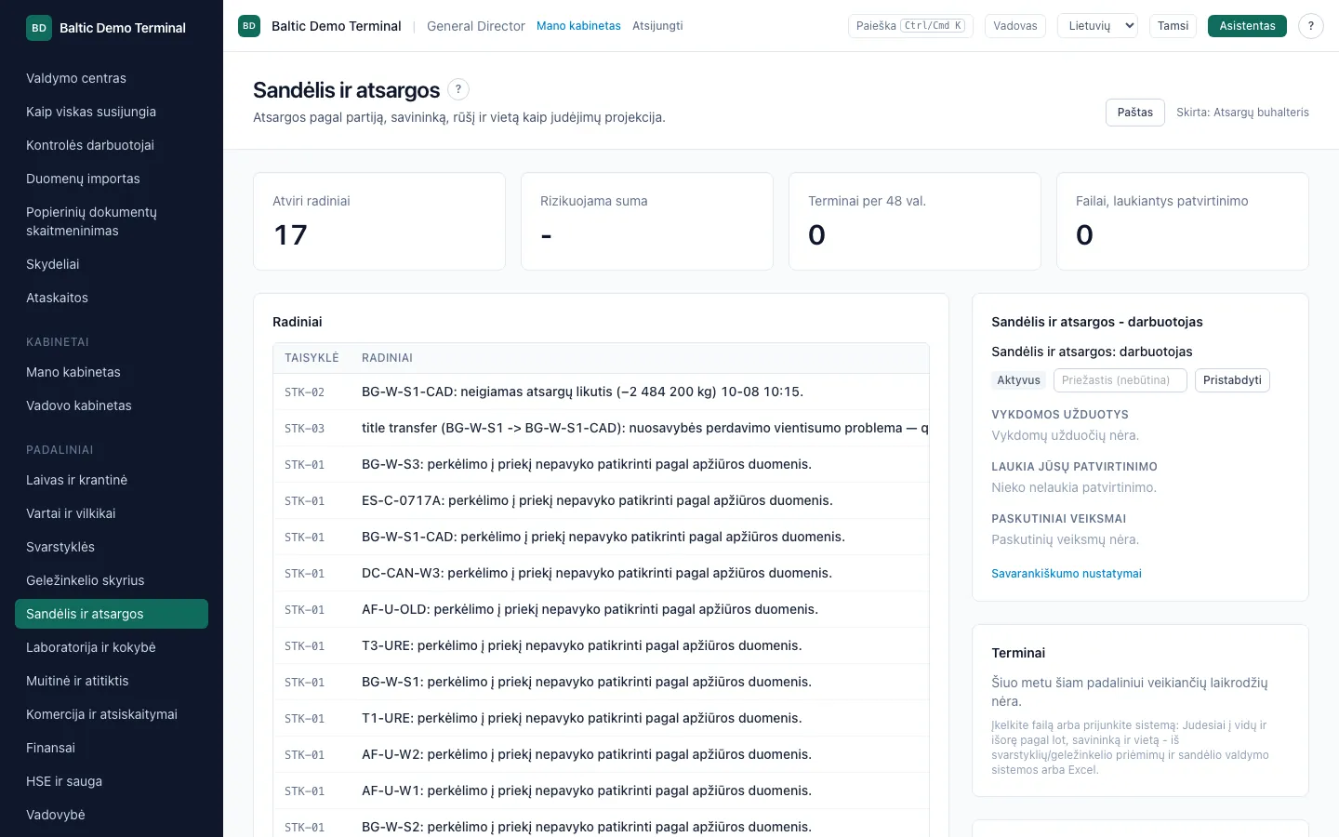Click the Pristabdyti pause button
1339x837 pixels.
click(1232, 380)
